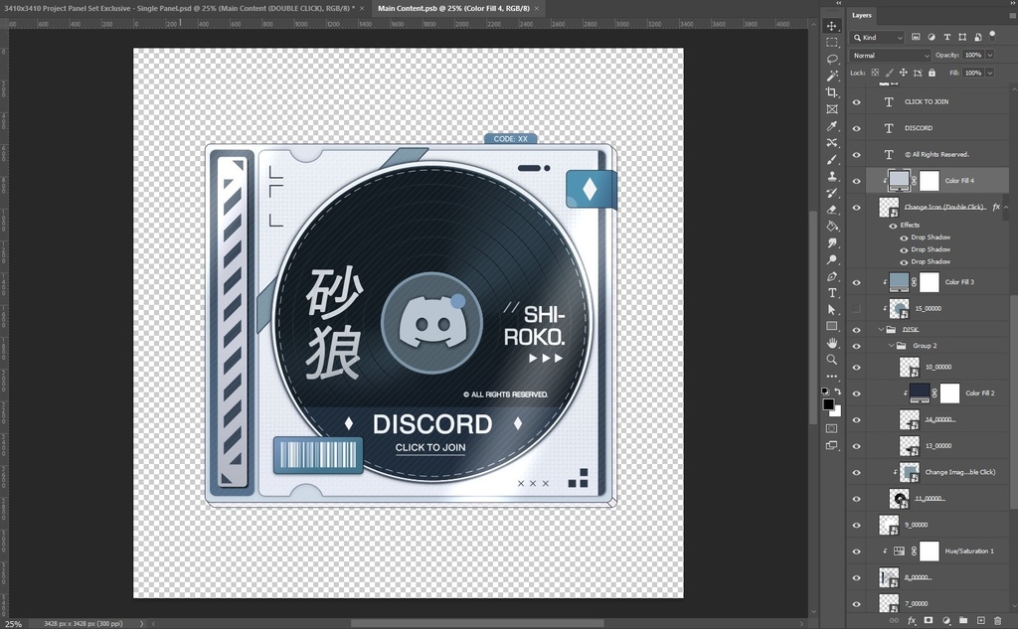
Task: Collapse the DISK group
Action: [879, 329]
